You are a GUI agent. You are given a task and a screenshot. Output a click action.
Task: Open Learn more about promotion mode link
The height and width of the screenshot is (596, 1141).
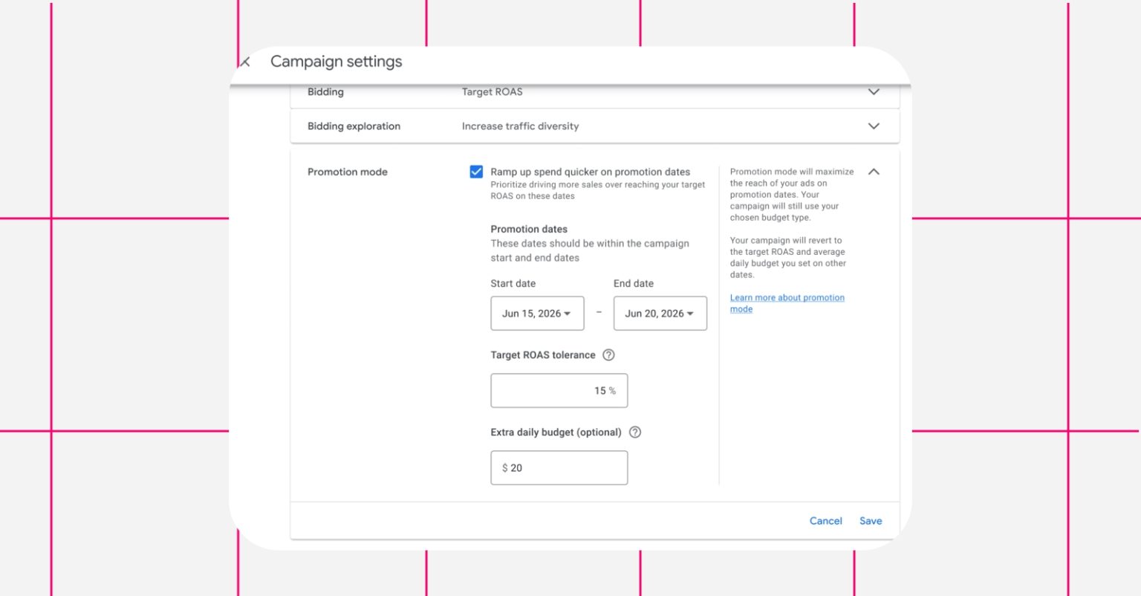(x=787, y=303)
